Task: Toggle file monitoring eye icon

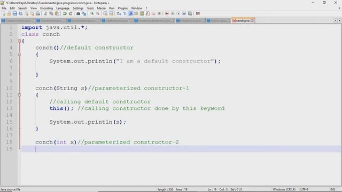Action: pyautogui.click(x=159, y=13)
